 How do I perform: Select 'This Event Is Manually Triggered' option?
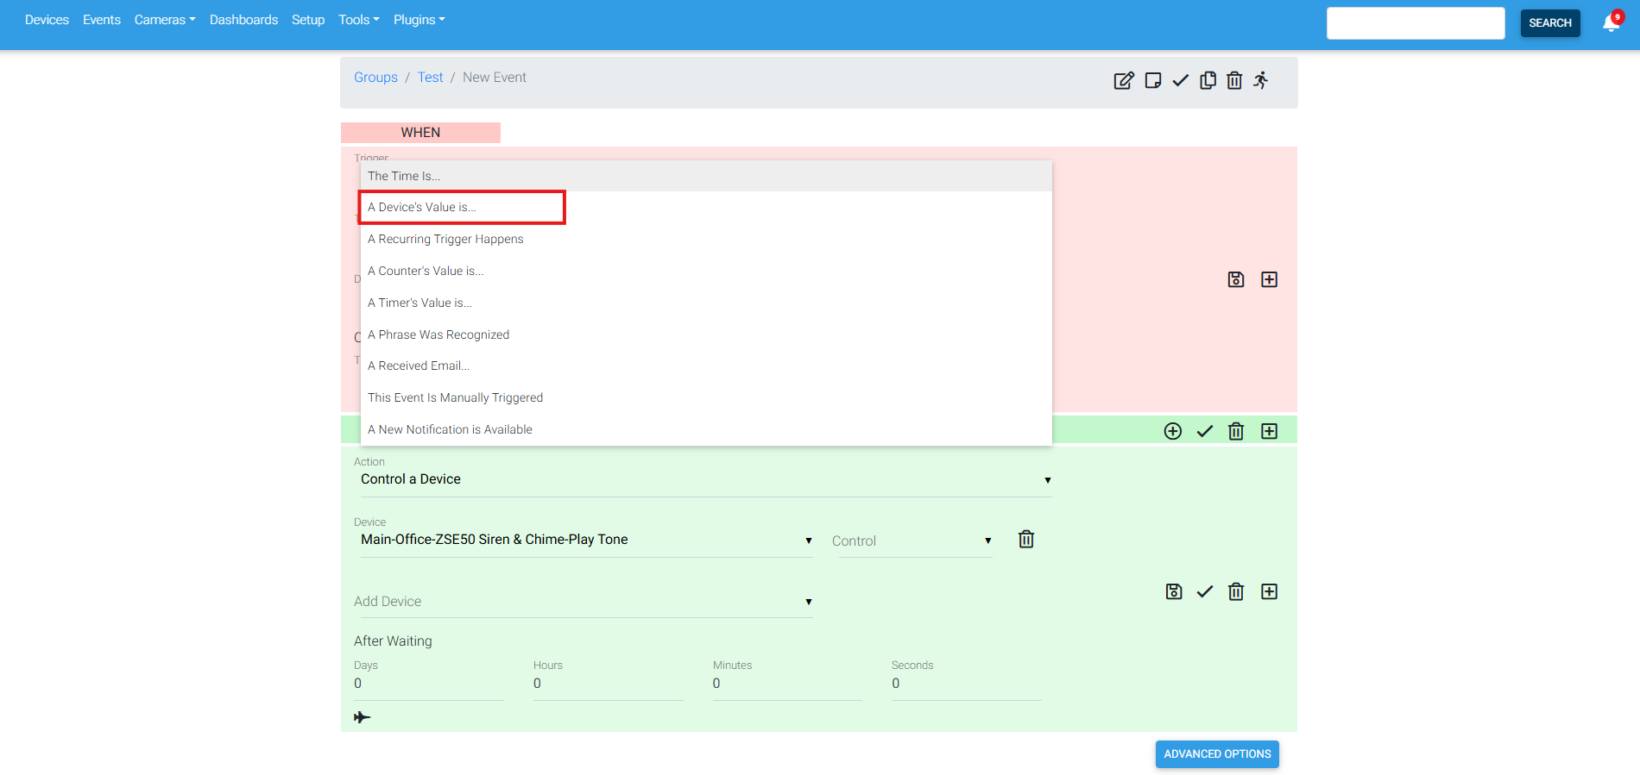[x=706, y=398]
